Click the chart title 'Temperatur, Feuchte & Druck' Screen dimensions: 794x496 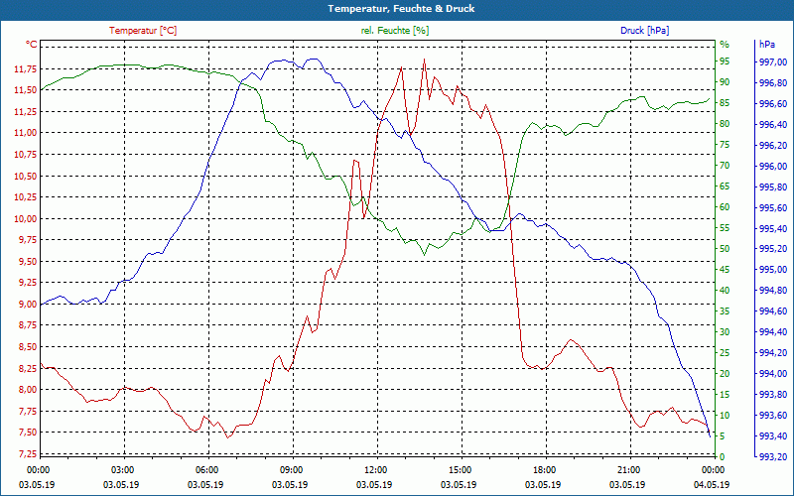(401, 9)
